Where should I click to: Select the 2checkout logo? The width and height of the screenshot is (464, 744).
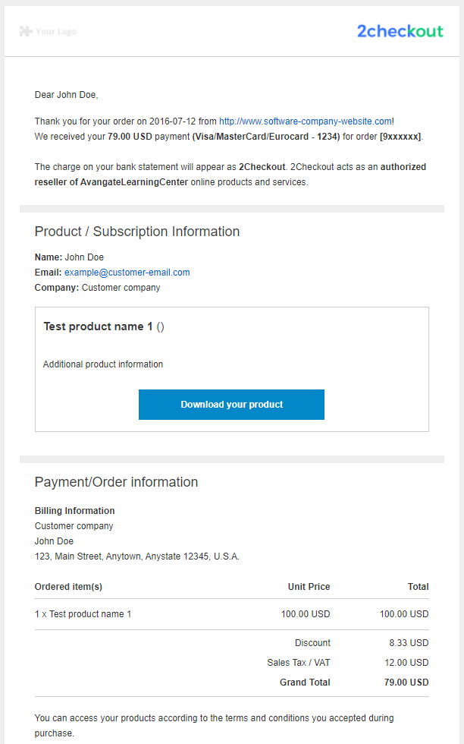click(x=400, y=32)
